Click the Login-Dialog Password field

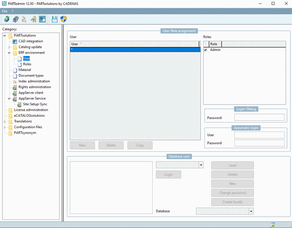259,118
